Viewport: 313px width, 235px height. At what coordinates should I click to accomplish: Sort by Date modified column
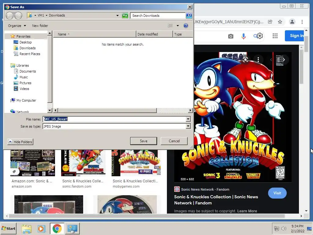(x=154, y=34)
